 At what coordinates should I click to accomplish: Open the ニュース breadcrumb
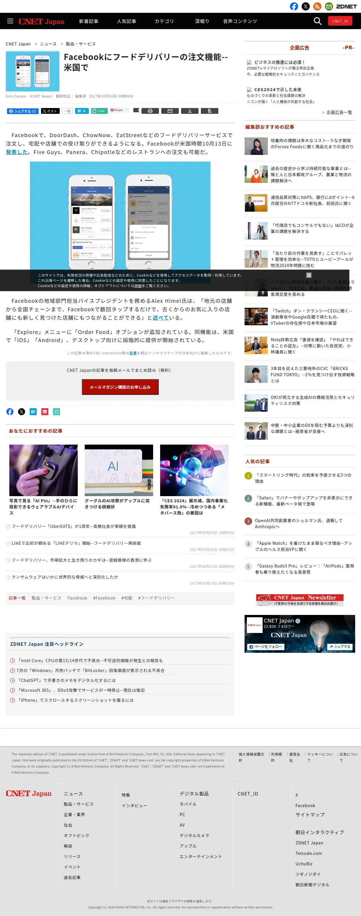tap(48, 44)
